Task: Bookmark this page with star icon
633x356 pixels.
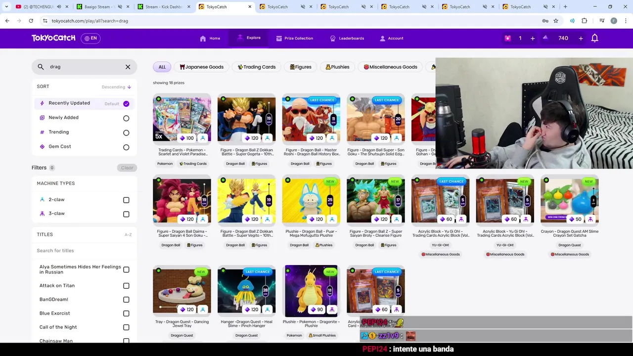Action: 556,21
